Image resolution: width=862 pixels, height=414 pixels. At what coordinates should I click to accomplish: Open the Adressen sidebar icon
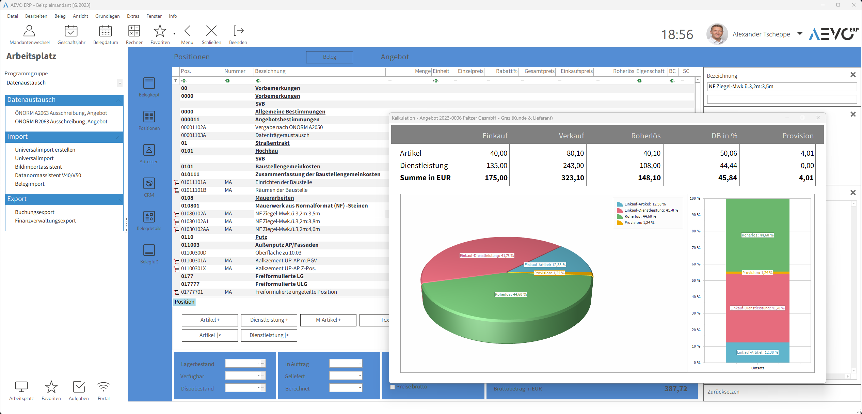[x=149, y=150]
